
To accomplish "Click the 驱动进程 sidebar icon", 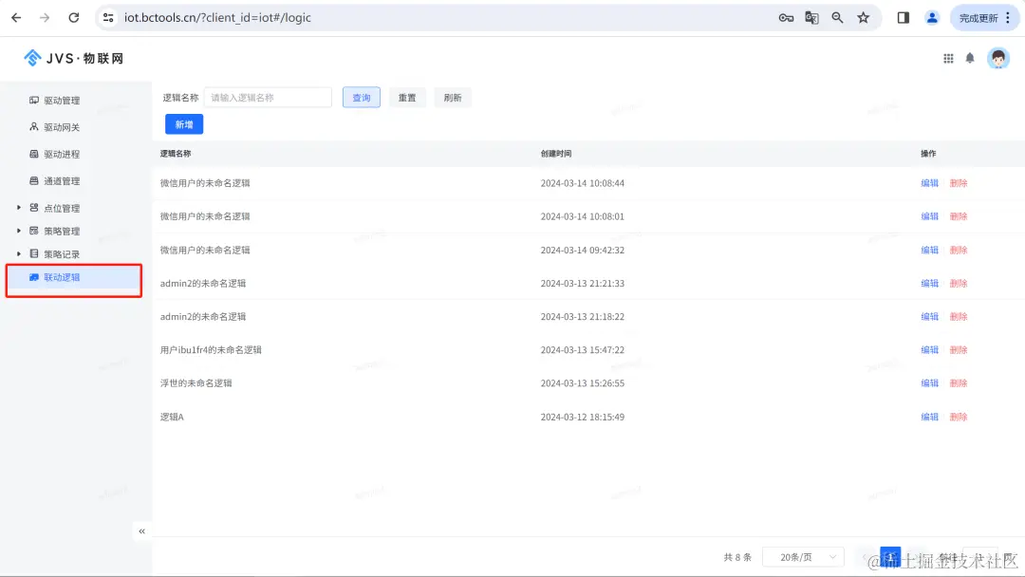I will (34, 154).
